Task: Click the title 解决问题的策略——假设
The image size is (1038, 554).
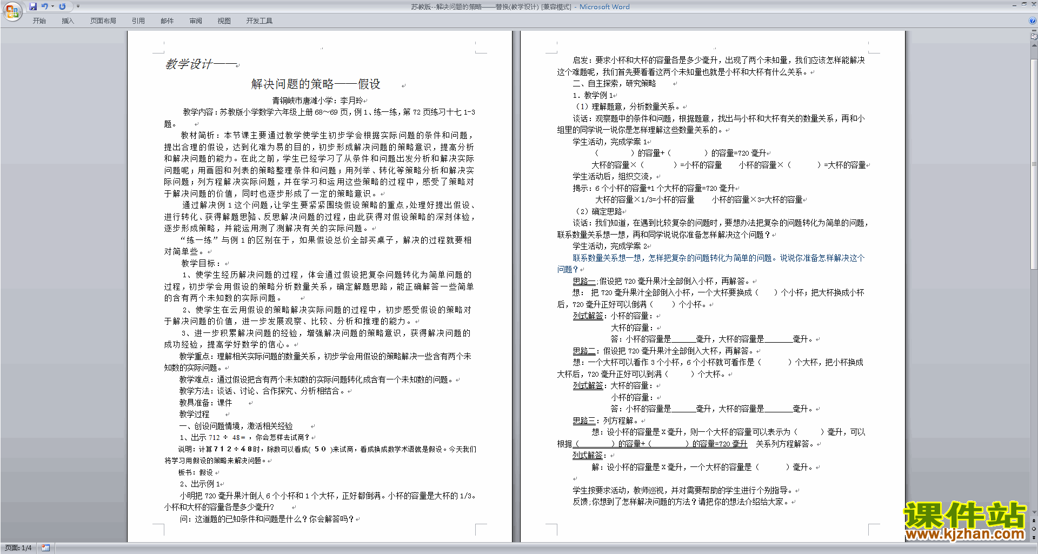Action: 316,84
